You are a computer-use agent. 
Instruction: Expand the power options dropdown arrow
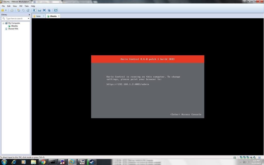(6, 10)
